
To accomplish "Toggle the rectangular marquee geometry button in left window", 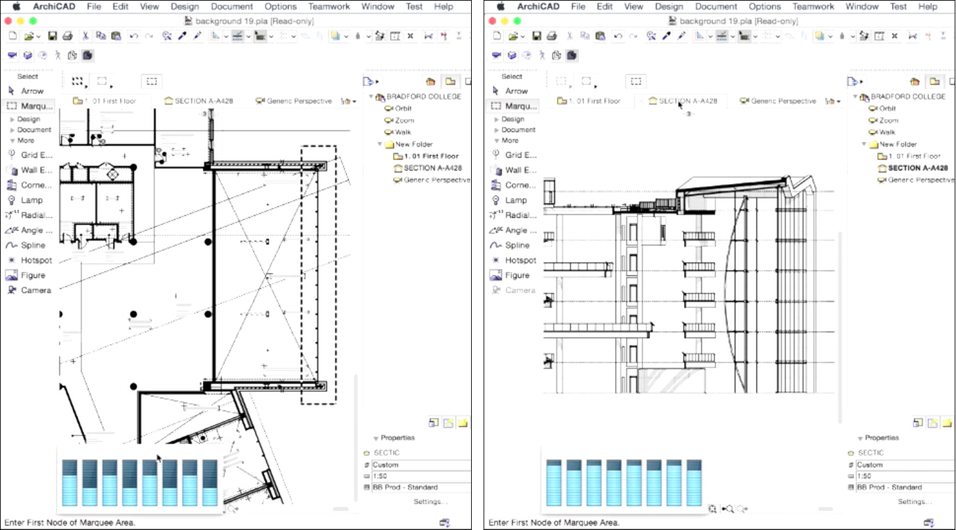I will pos(152,82).
